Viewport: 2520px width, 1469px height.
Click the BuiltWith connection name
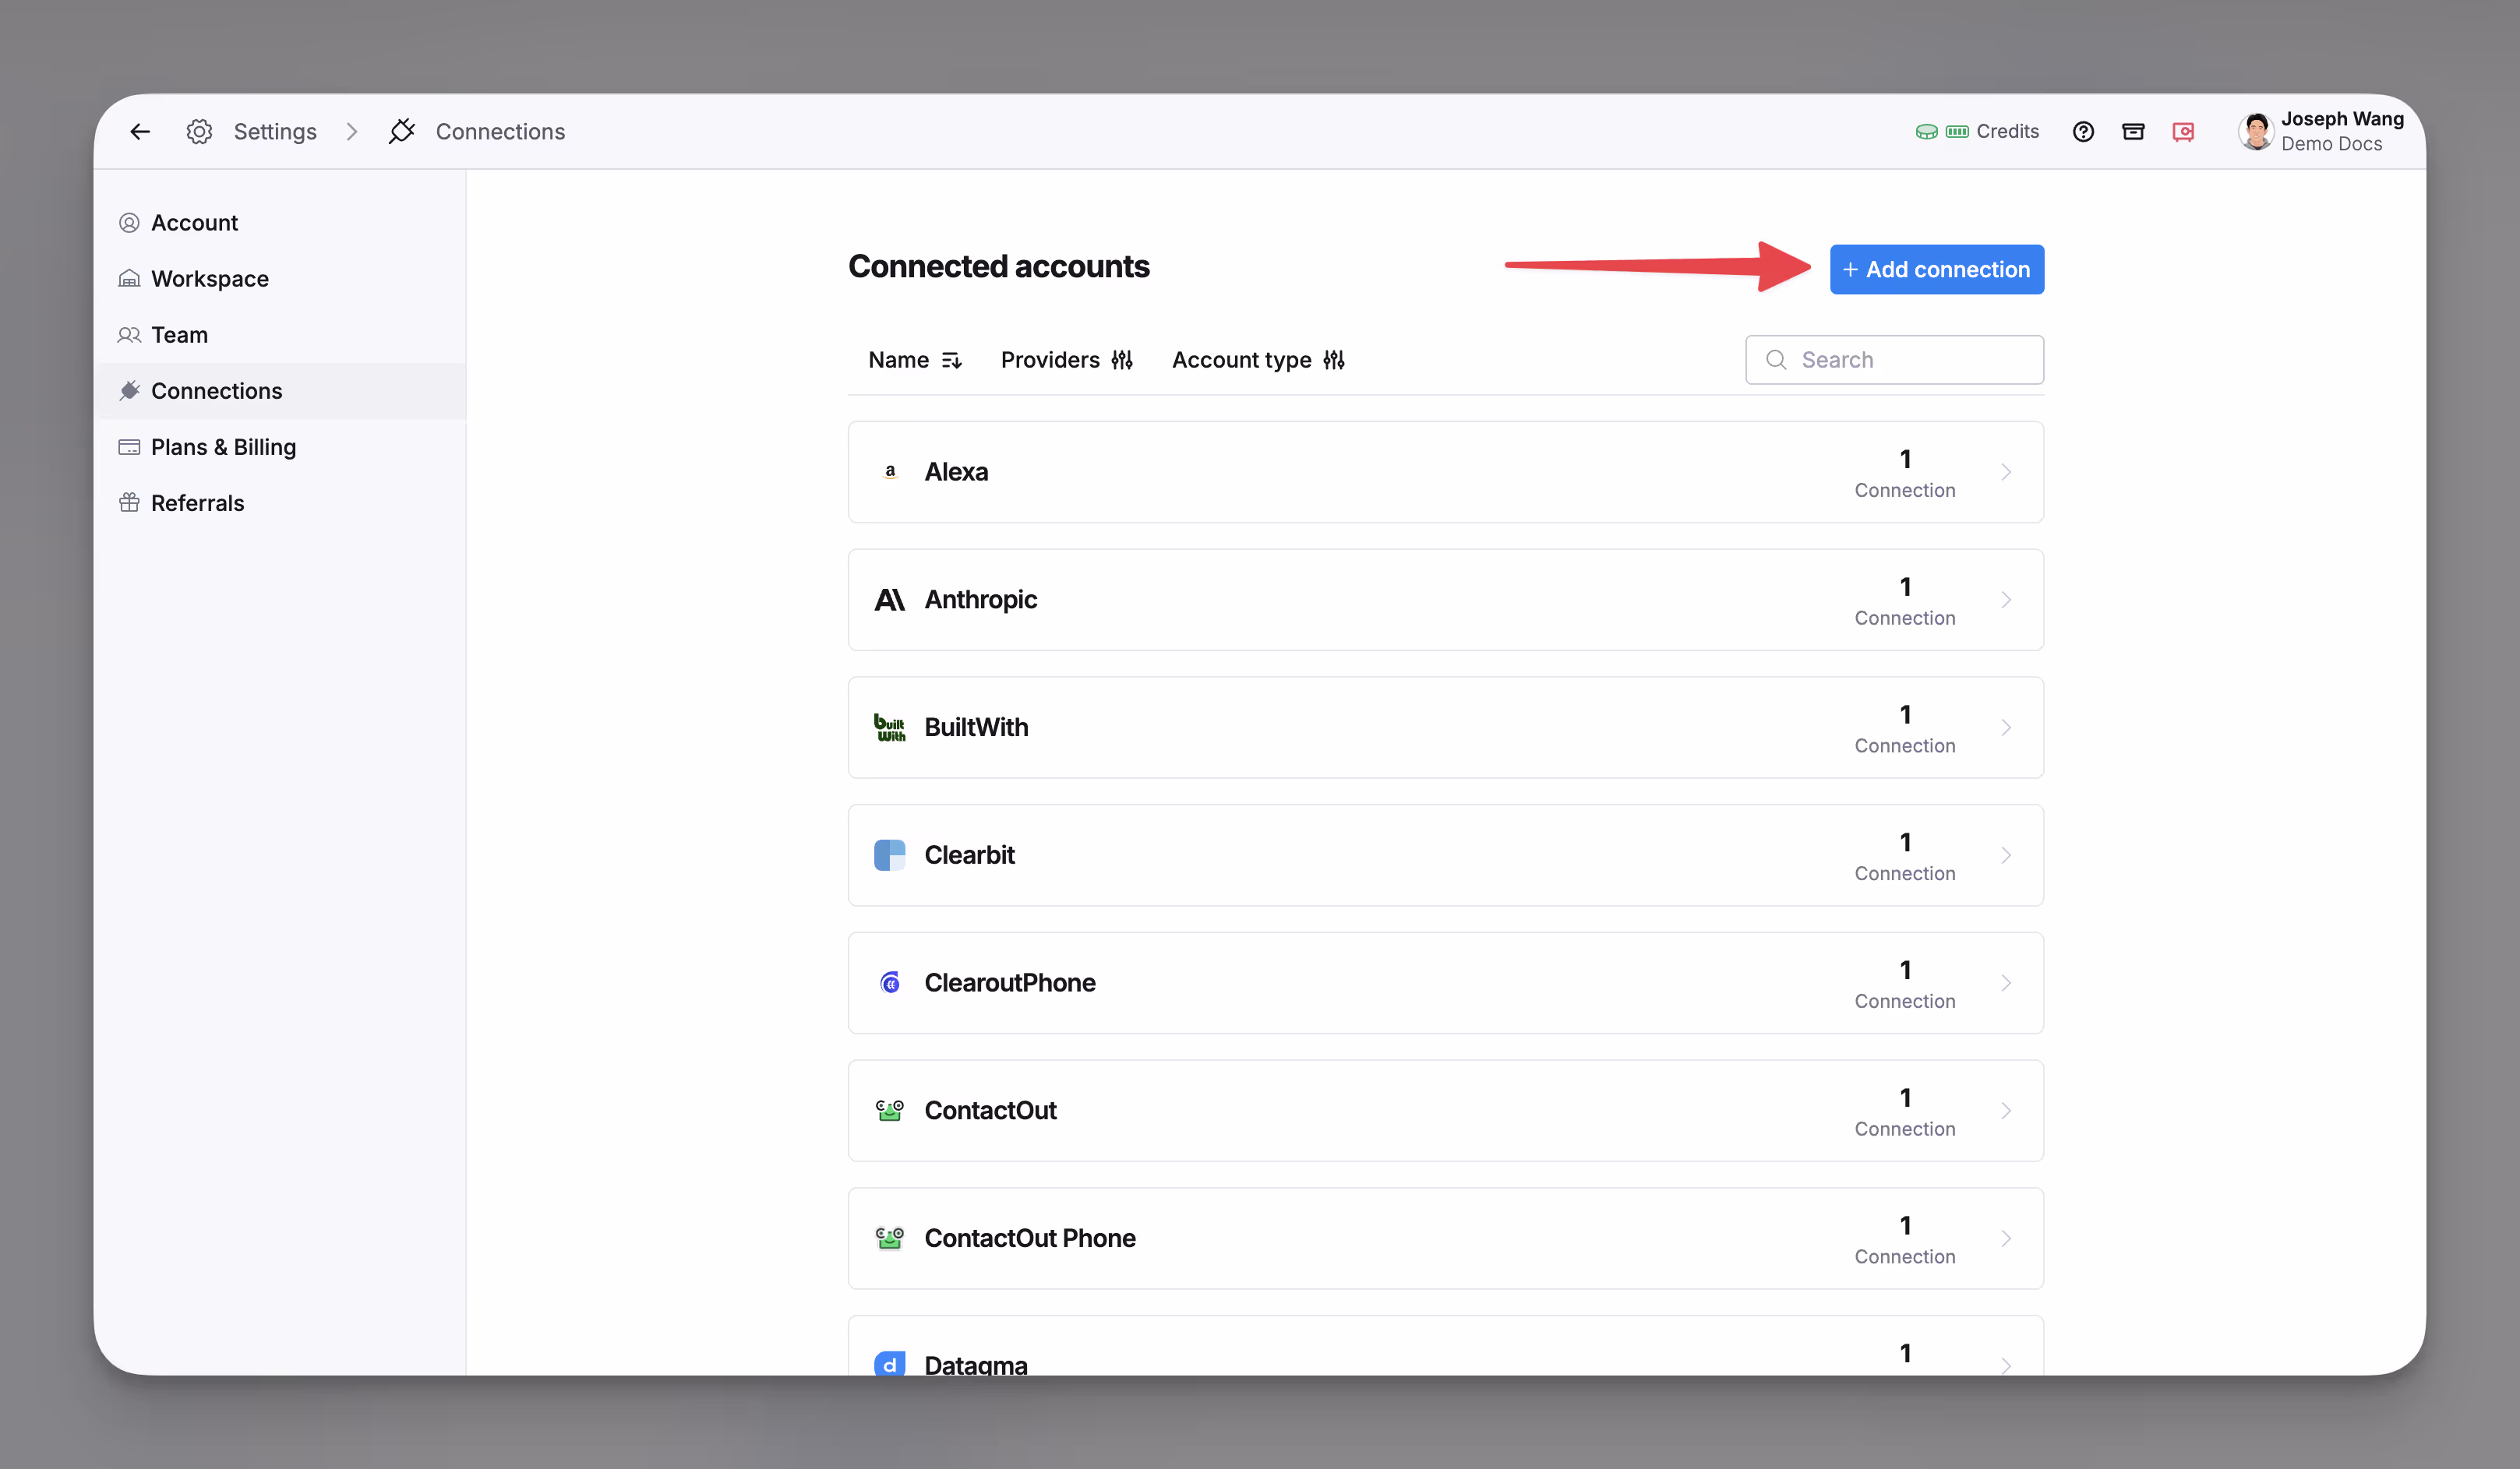point(976,727)
